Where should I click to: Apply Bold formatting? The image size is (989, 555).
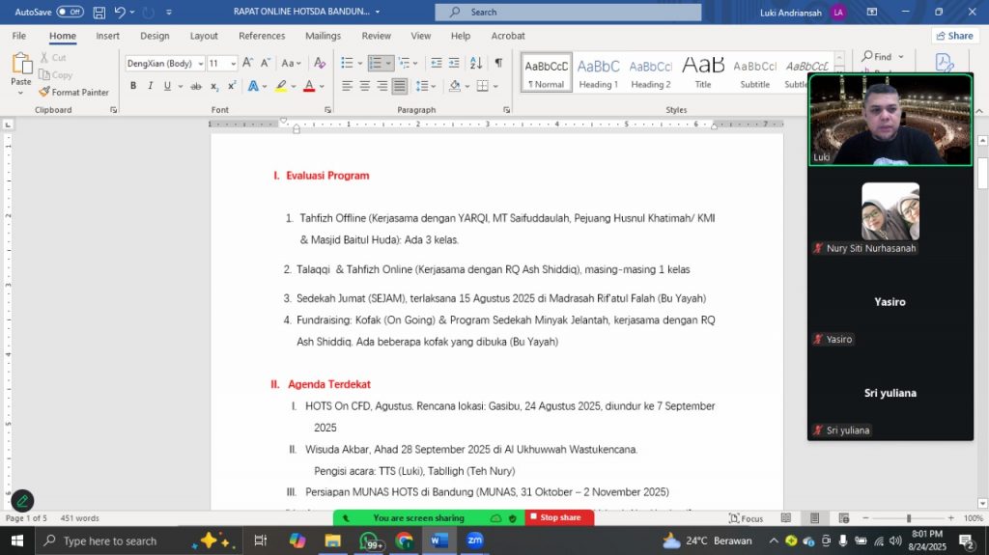133,86
